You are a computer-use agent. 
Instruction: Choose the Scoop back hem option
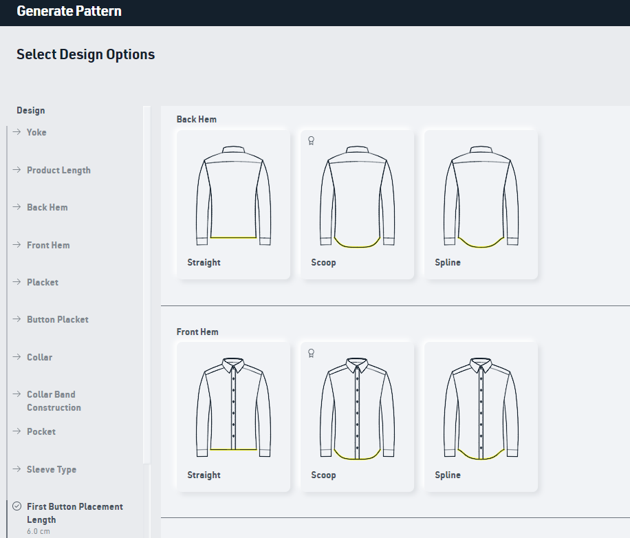click(357, 204)
